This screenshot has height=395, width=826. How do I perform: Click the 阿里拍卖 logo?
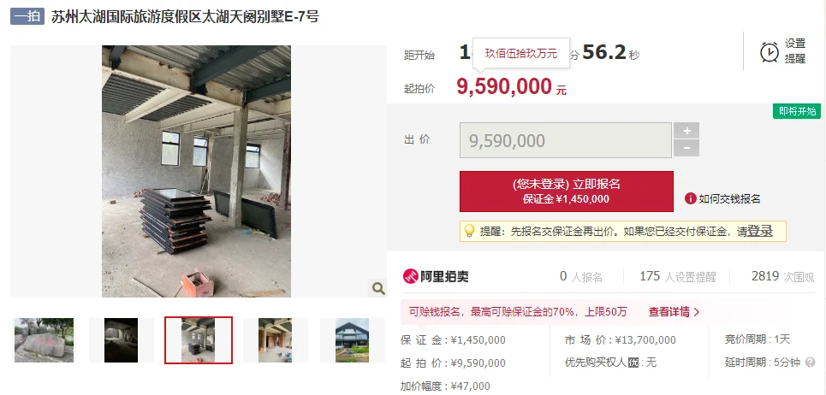click(x=436, y=276)
